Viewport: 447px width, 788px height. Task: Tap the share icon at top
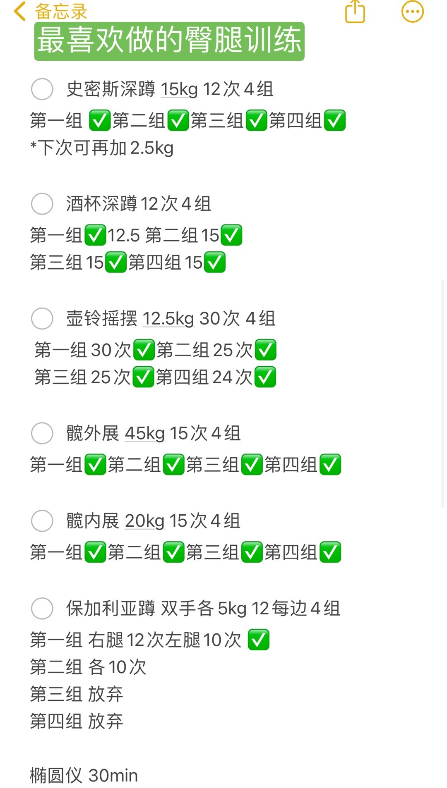pyautogui.click(x=355, y=11)
